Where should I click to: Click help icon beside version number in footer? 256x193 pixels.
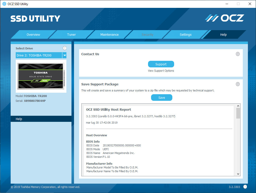[x=245, y=187]
